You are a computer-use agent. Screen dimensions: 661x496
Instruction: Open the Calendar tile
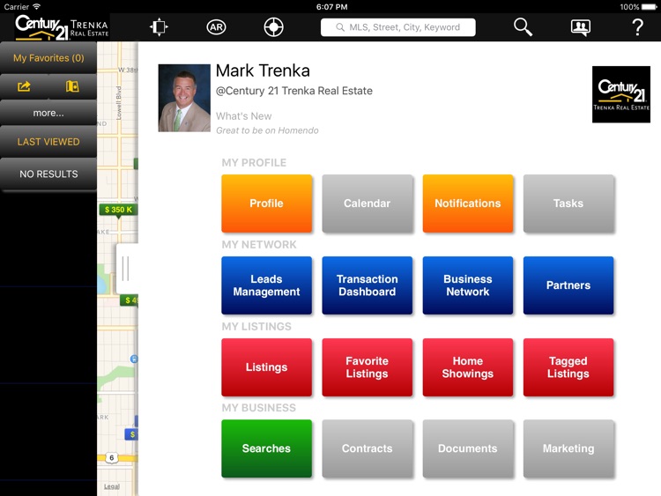coord(368,204)
